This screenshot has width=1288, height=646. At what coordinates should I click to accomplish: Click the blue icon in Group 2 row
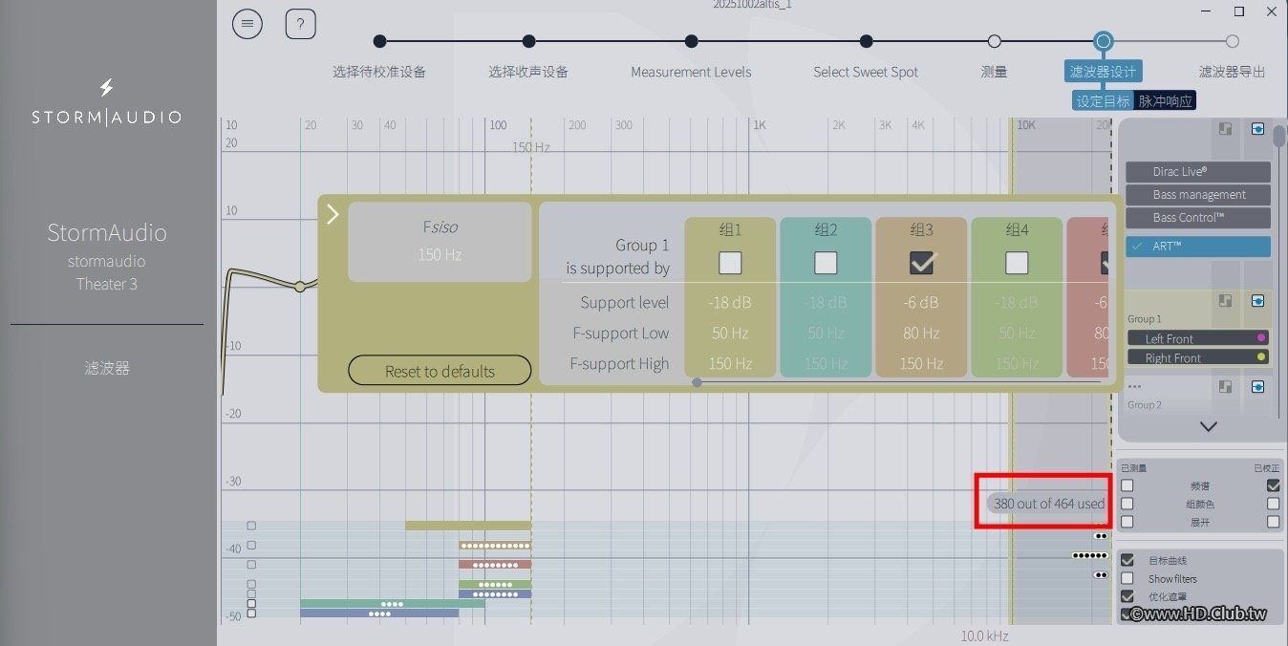click(x=1257, y=387)
